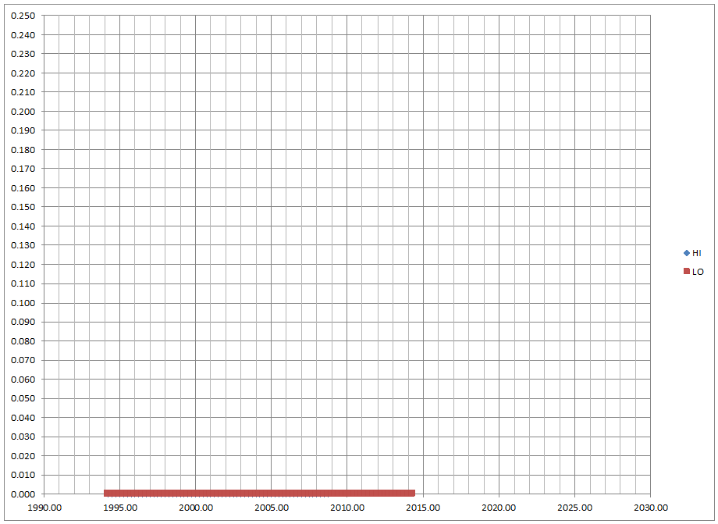718x524 pixels.
Task: Click the 1995.00 horizontal axis label
Action: 120,508
